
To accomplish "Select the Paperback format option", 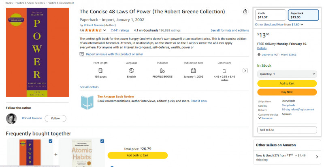I will pyautogui.click(x=301, y=15).
